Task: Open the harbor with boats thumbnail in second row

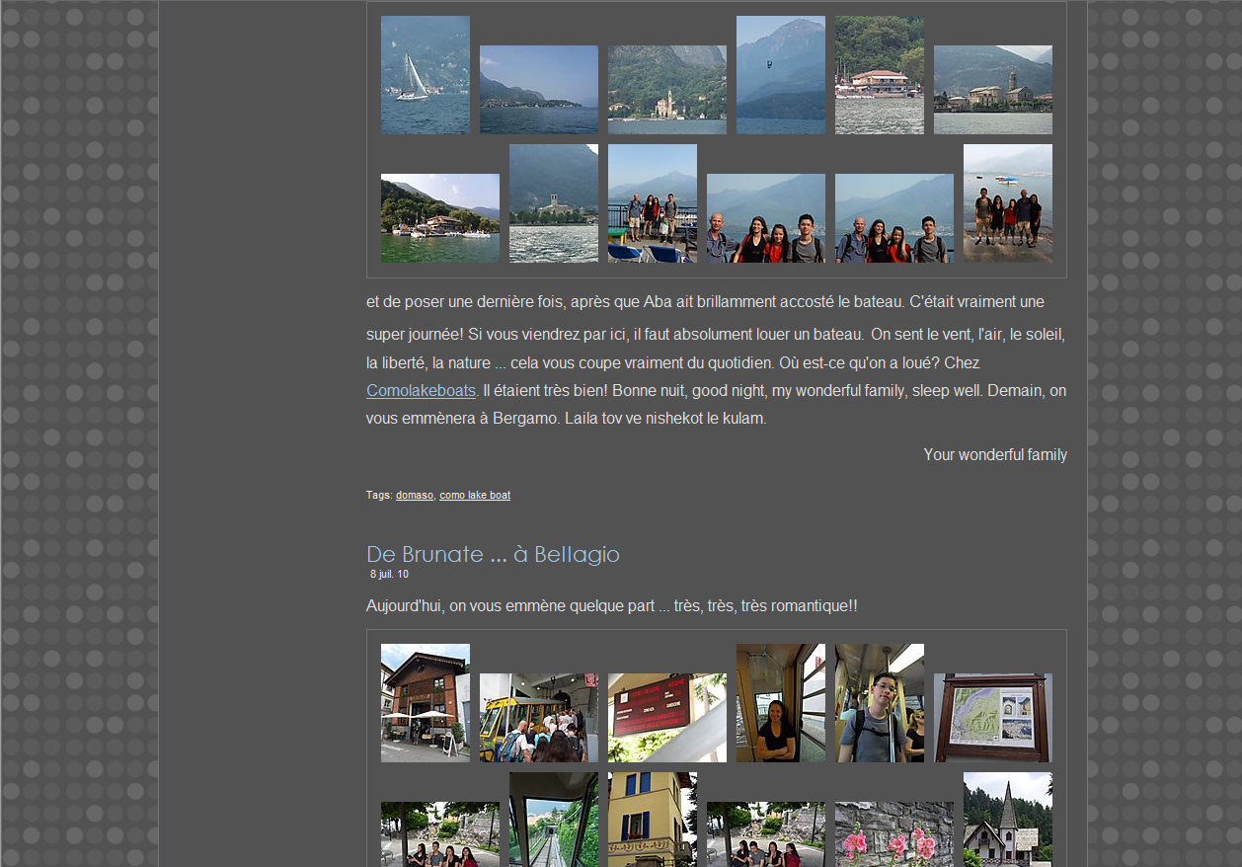Action: pos(440,218)
